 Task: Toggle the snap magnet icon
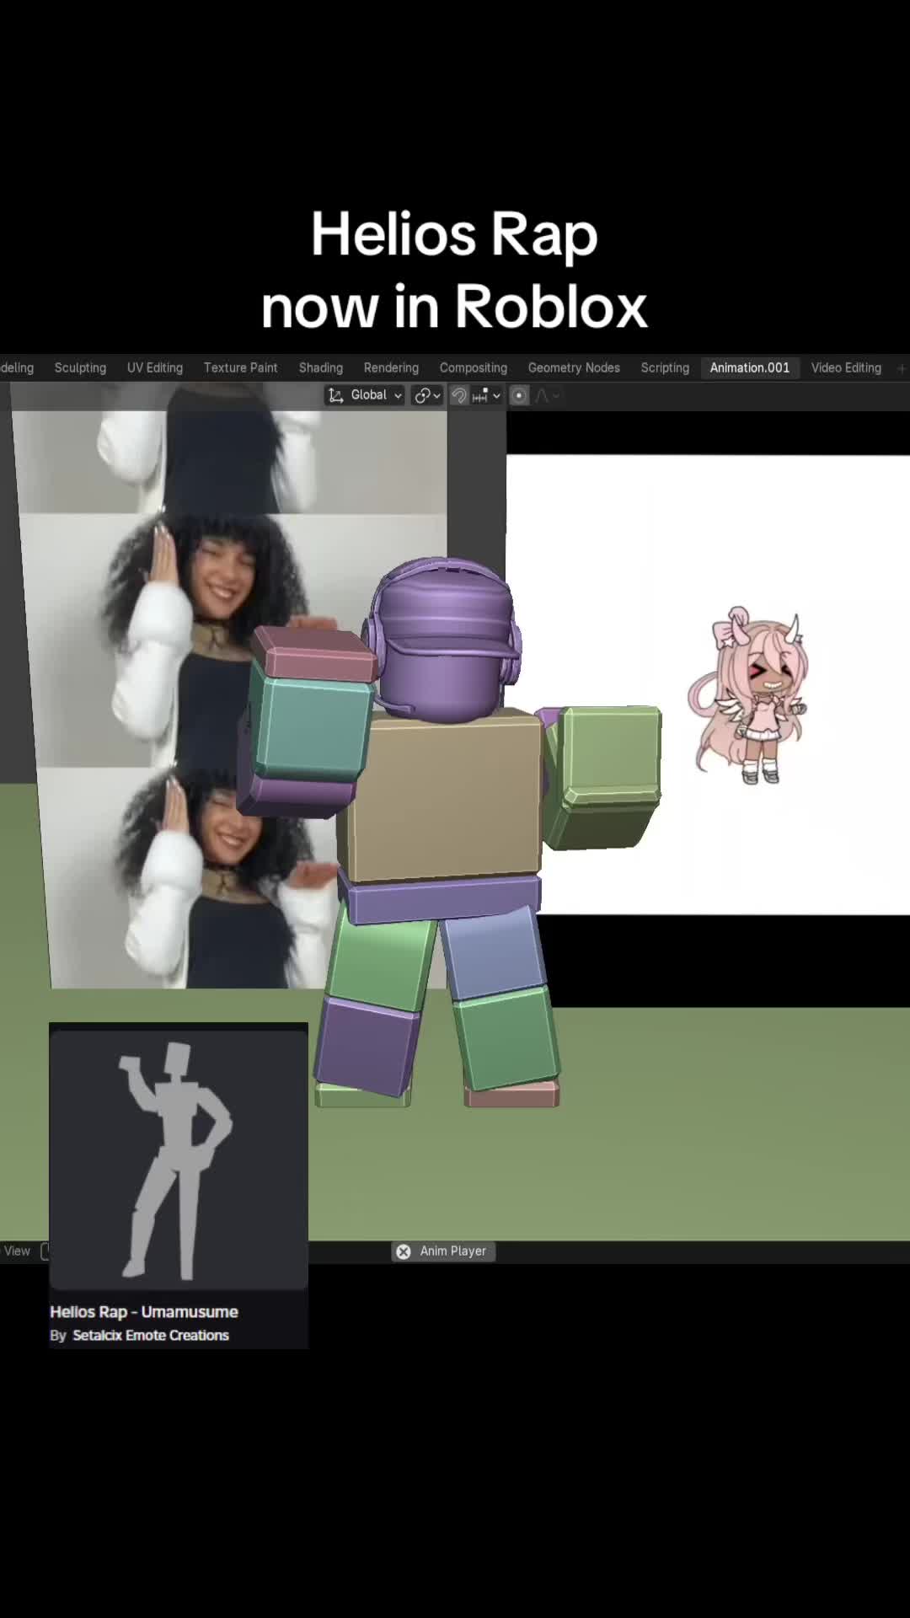459,395
